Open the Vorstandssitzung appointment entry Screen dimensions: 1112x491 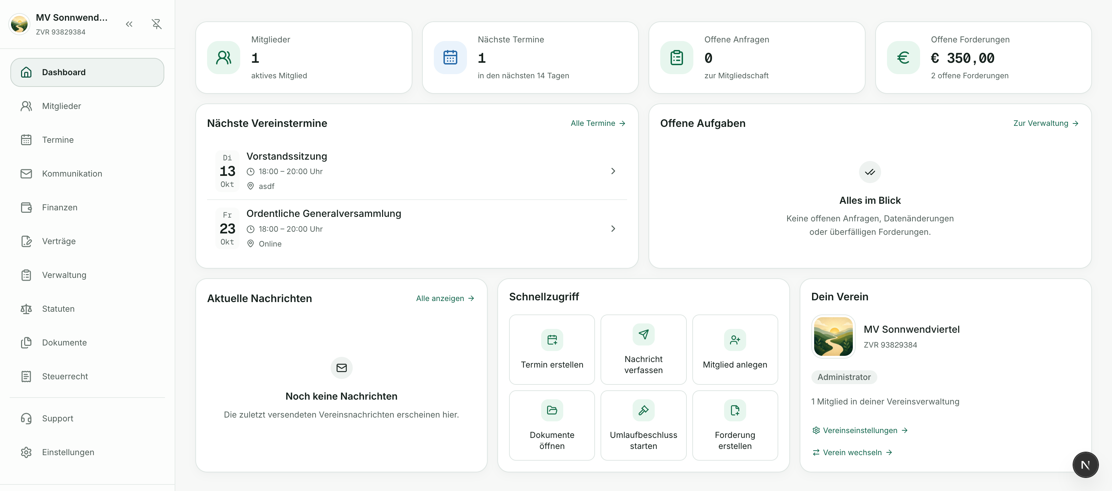pos(417,171)
